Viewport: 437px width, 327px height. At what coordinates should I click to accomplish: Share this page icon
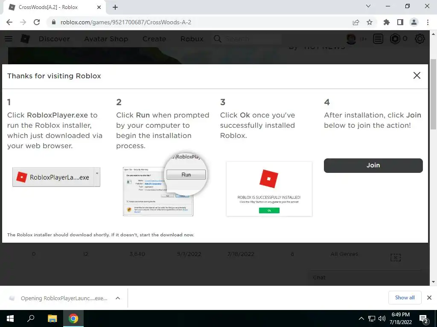tap(355, 22)
